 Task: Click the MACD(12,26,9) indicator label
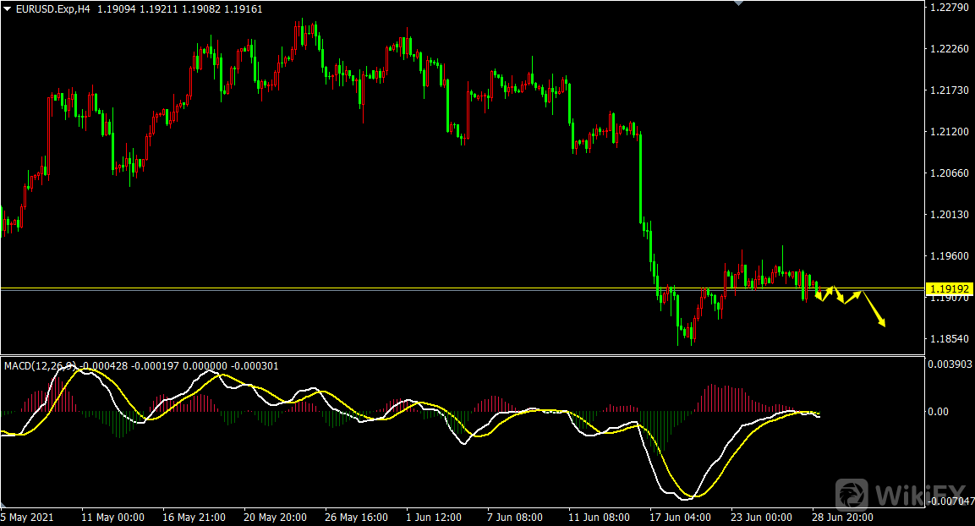click(40, 366)
